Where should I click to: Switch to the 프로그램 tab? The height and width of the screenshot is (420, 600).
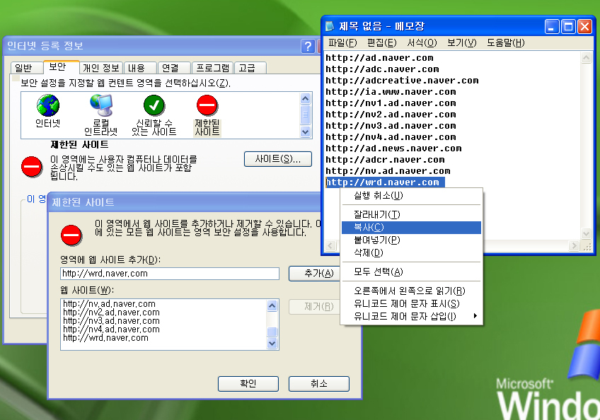click(x=213, y=68)
